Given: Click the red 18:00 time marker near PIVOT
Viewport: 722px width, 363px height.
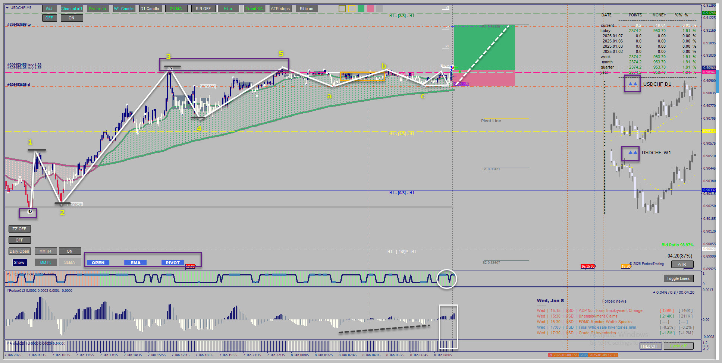Looking at the screenshot, I should tap(191, 266).
